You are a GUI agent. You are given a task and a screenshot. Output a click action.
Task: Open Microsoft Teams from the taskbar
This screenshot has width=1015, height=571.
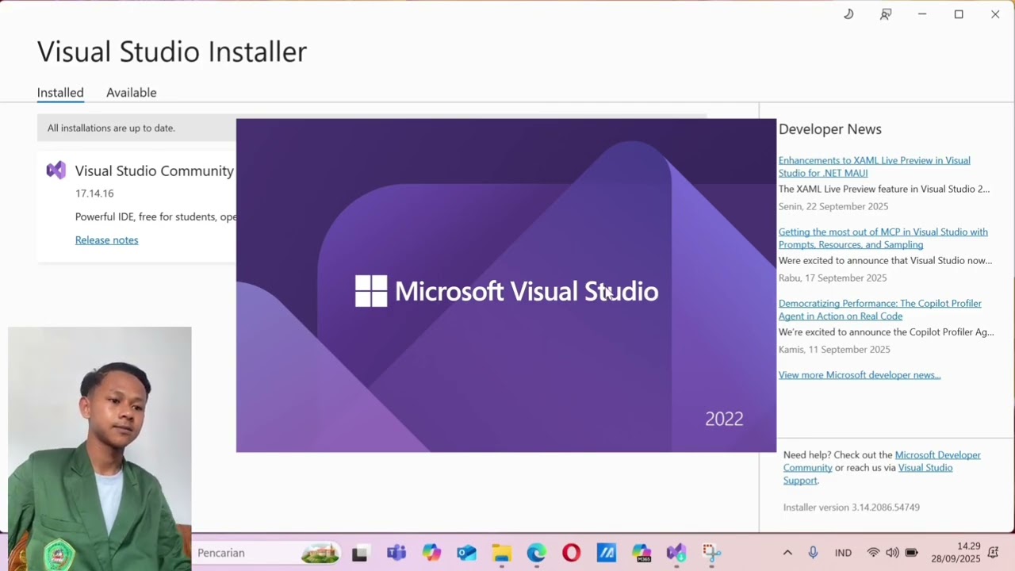tap(396, 553)
